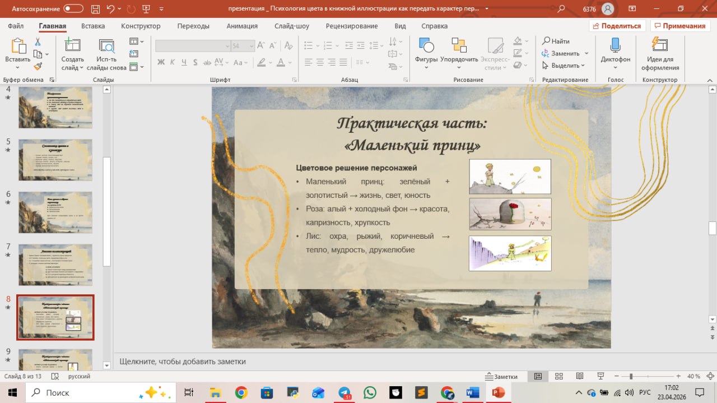
Task: Click the Reset slide icon
Action: (133, 54)
